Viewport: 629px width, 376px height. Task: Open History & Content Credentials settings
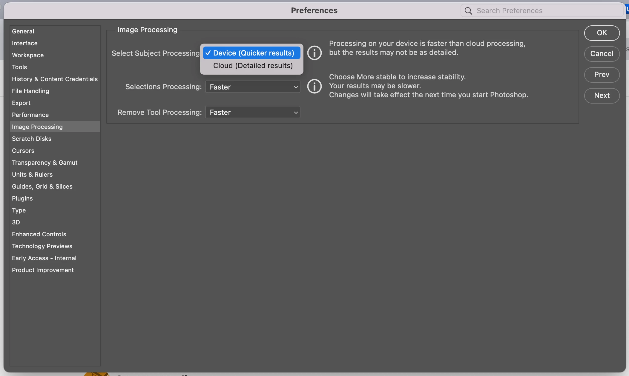[x=55, y=79]
